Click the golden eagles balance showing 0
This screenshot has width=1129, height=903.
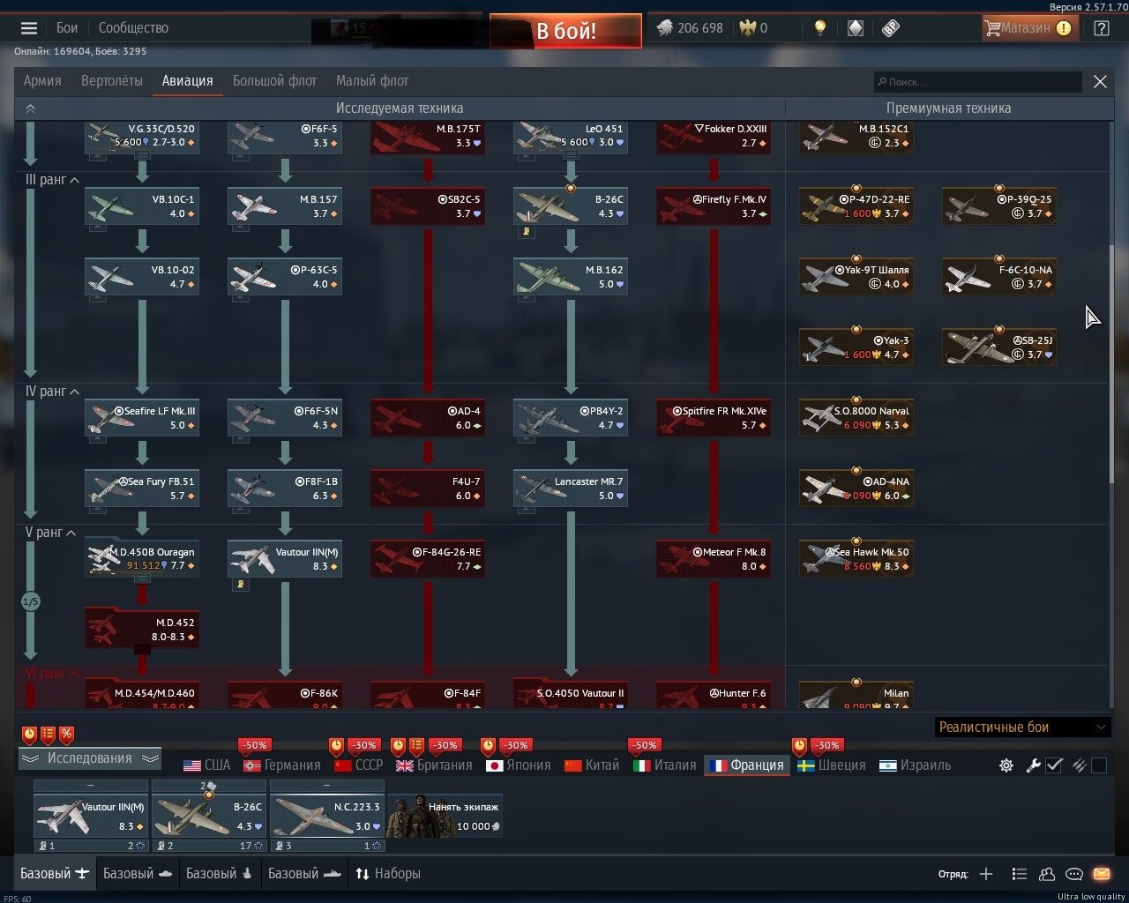[753, 28]
